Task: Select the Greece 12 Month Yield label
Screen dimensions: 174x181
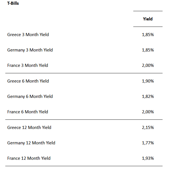Action: [x=29, y=128]
